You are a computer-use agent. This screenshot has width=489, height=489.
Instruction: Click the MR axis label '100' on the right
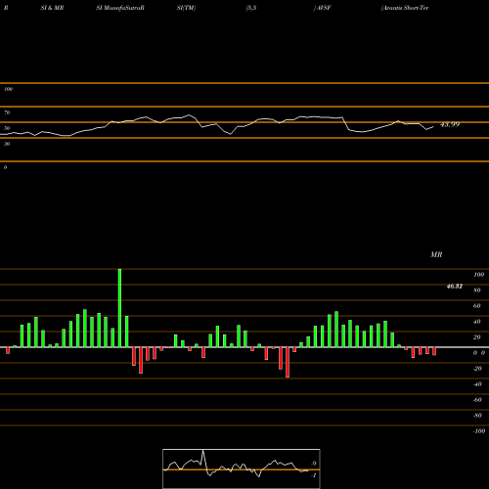point(479,275)
